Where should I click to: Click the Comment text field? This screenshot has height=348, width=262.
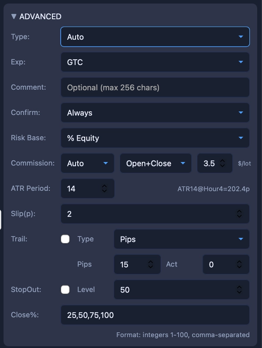tap(155, 88)
